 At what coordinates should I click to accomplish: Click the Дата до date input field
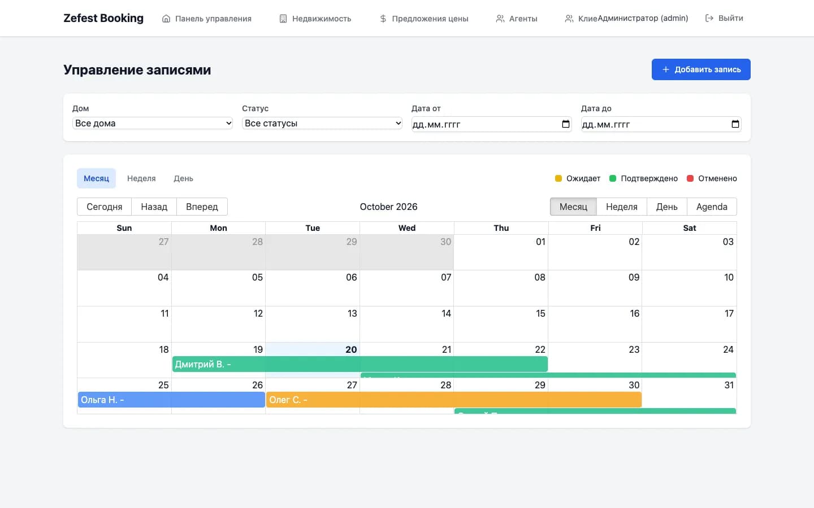coord(661,124)
